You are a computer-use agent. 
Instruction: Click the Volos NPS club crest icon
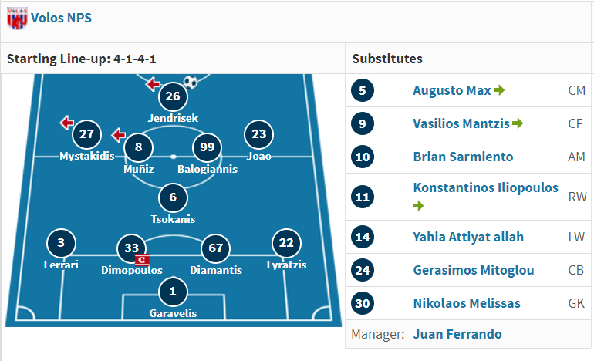(x=18, y=18)
